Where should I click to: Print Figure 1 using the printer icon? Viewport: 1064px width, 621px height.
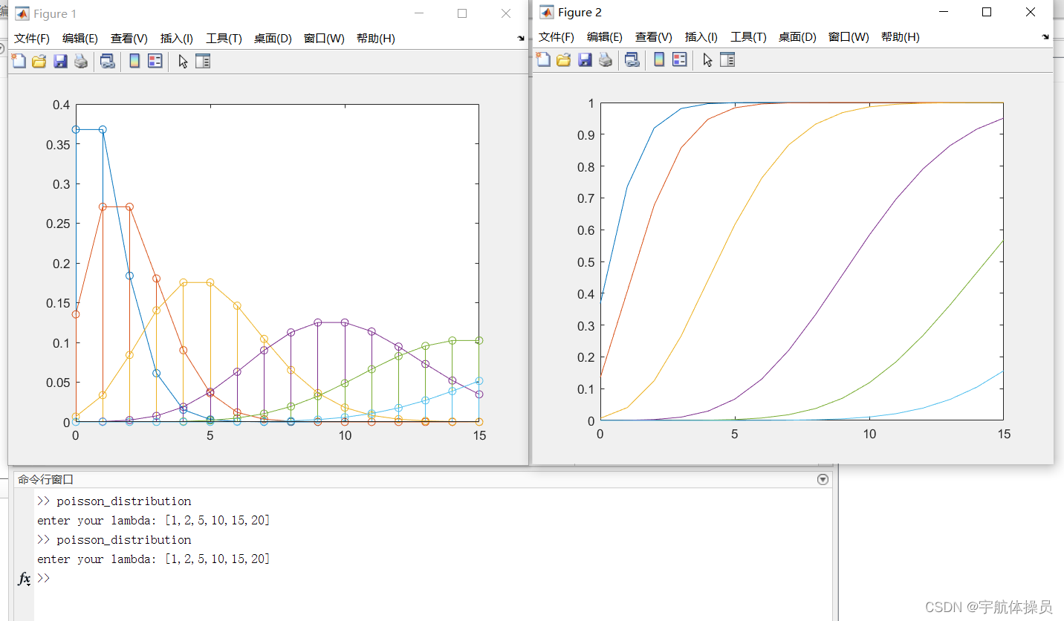pos(81,61)
